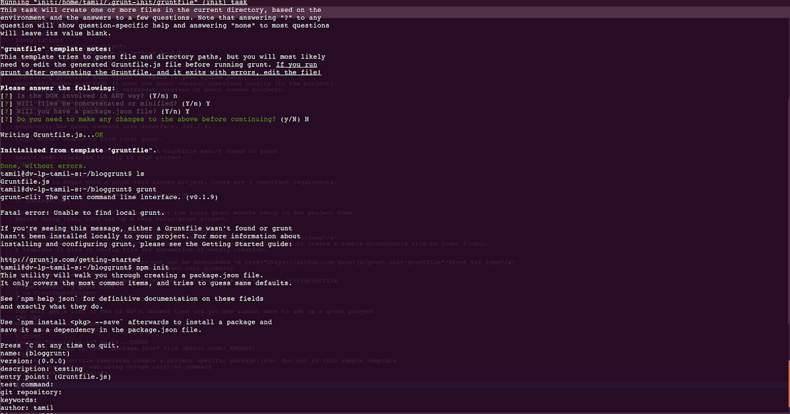Click the 'Writing Gruntfile.js...OK' line
Viewport: 790px width, 414px height.
52,135
